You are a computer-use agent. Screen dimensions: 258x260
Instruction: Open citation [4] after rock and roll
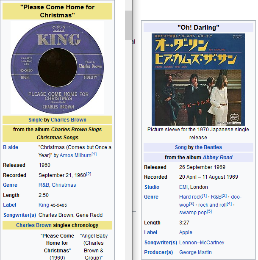tap(229, 204)
